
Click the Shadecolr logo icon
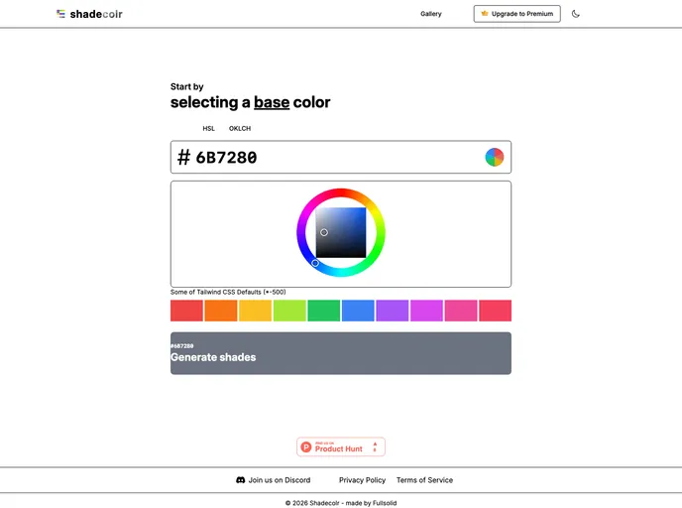(61, 14)
